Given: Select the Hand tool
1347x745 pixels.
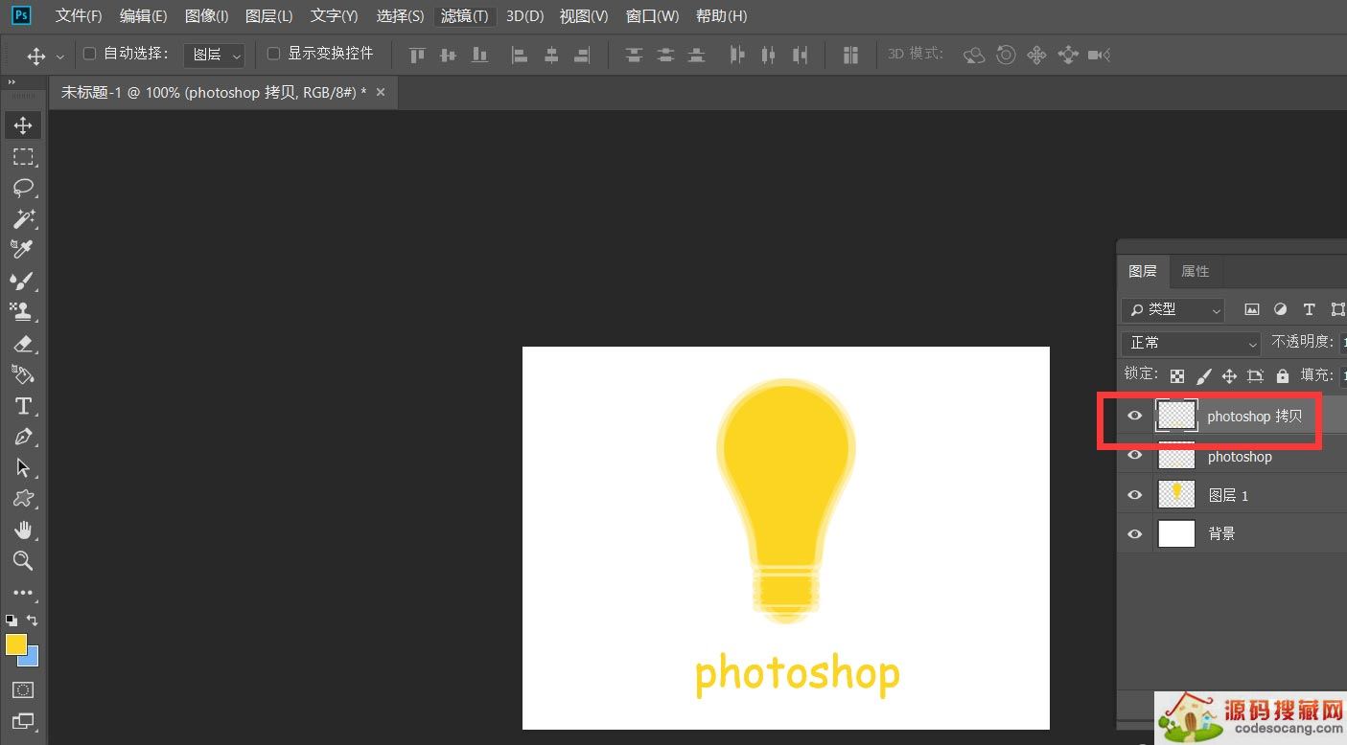Looking at the screenshot, I should point(23,531).
